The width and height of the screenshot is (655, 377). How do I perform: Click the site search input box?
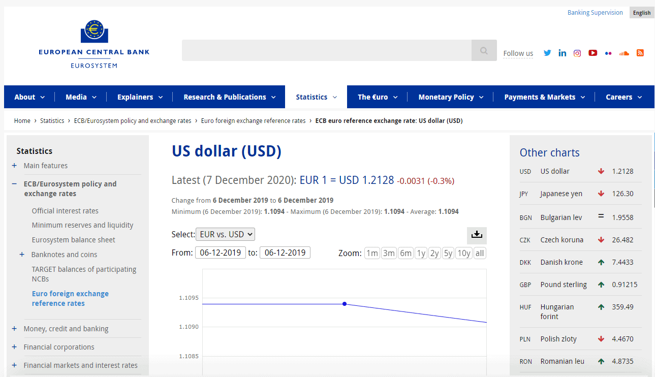(x=327, y=50)
